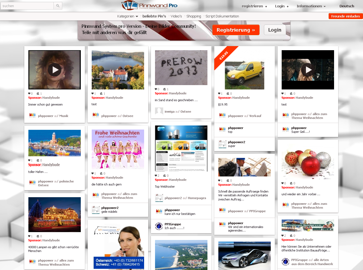Open the Informationen dropdown menu
The width and height of the screenshot is (363, 270).
pyautogui.click(x=311, y=6)
